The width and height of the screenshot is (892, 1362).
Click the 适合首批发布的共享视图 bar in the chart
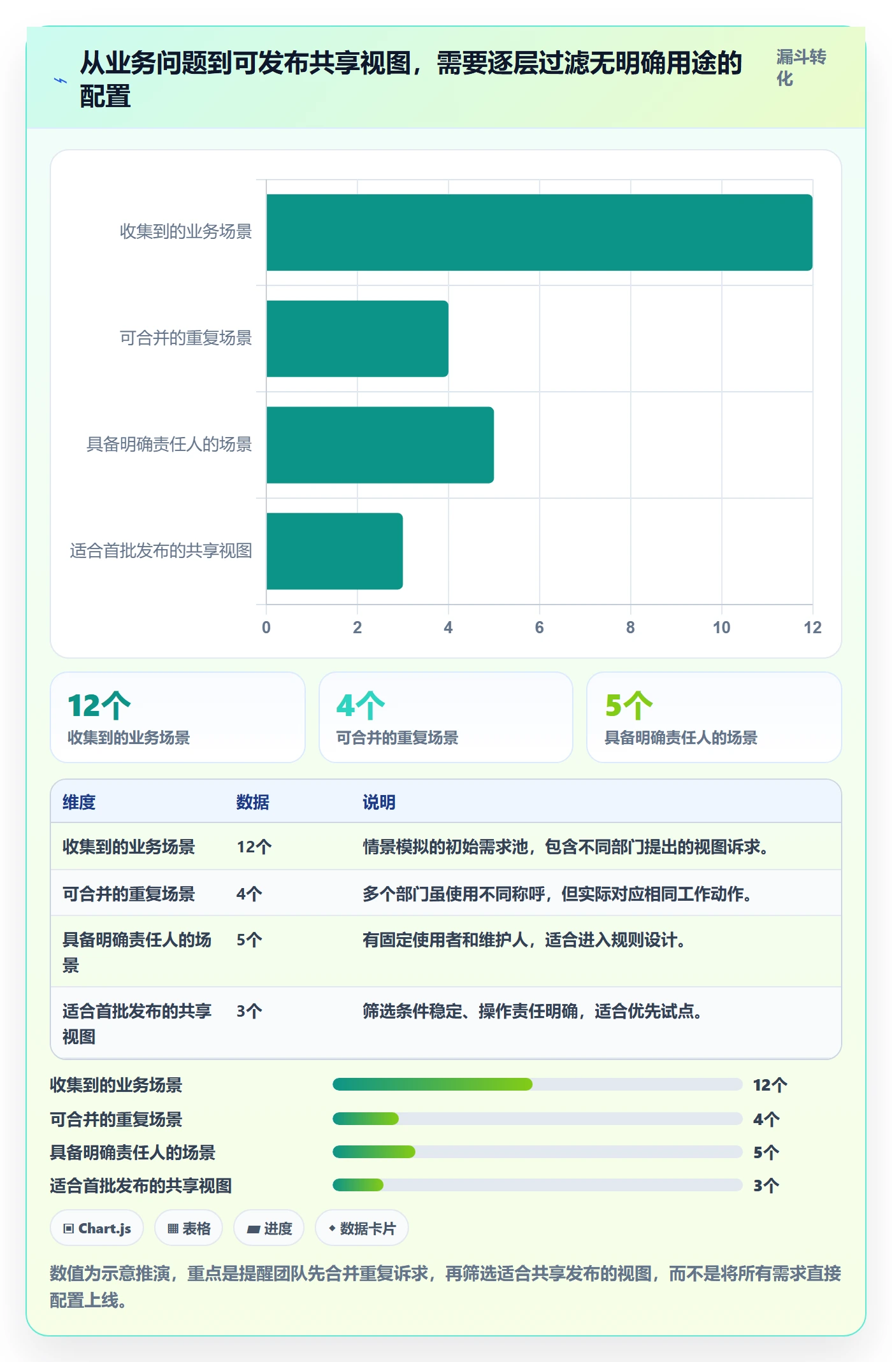pyautogui.click(x=334, y=551)
